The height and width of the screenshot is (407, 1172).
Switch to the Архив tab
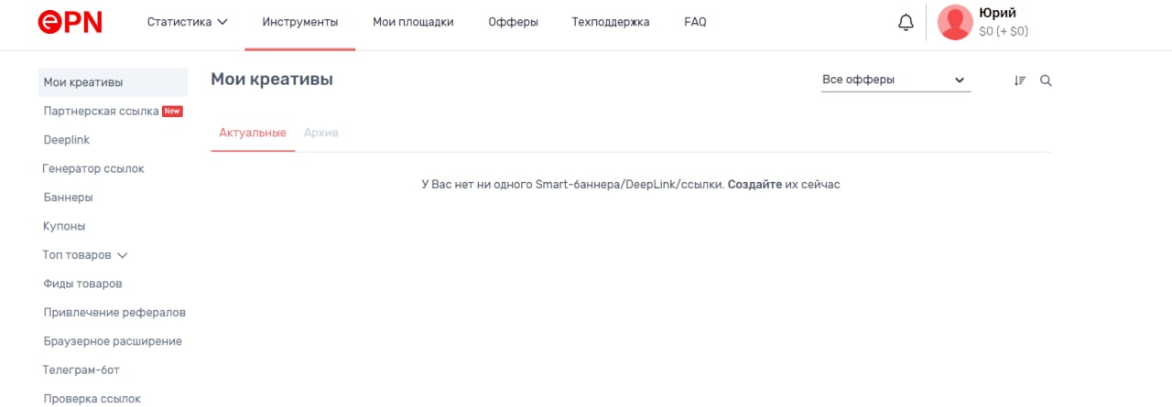321,133
